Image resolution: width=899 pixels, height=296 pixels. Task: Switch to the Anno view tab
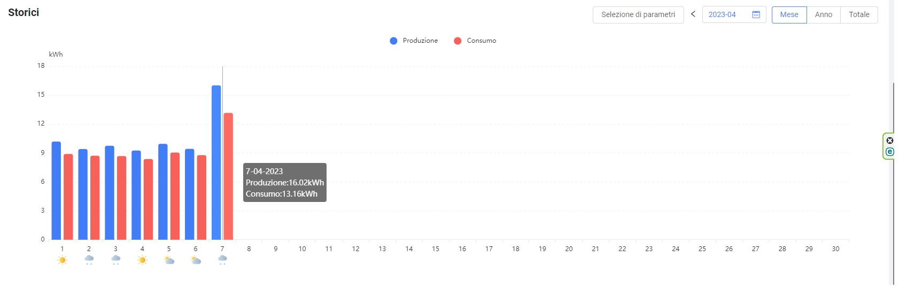824,14
